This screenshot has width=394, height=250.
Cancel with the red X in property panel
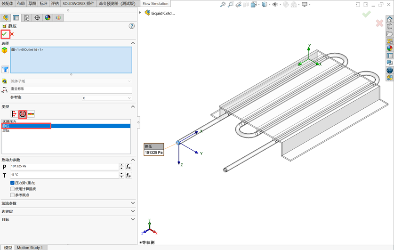pyautogui.click(x=12, y=34)
